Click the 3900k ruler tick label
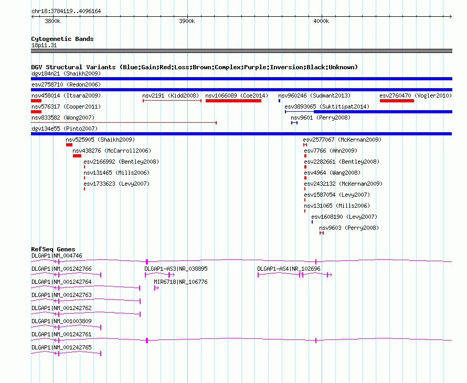Viewport: 467px width, 383px height. [187, 22]
